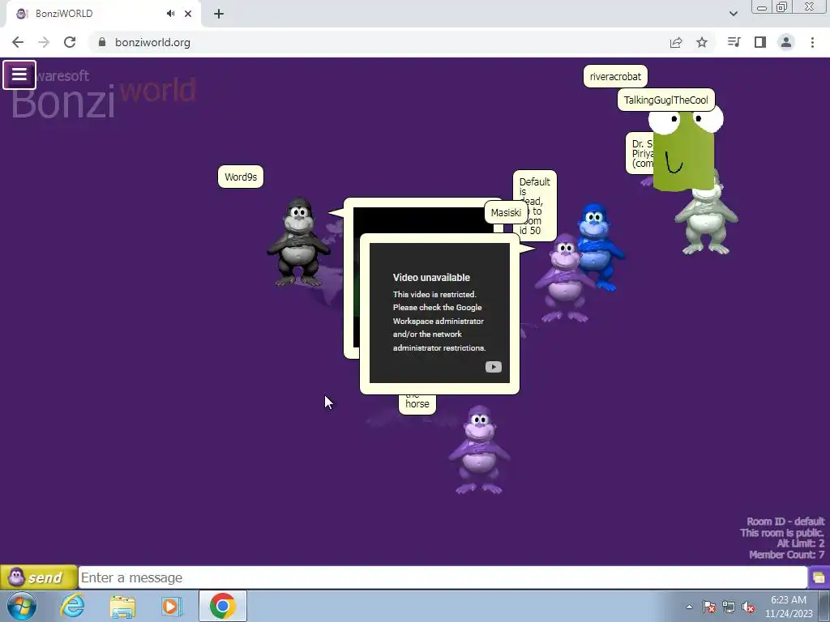Click the riveracrobat name tag
Screen dimensions: 830x622
[x=615, y=76]
